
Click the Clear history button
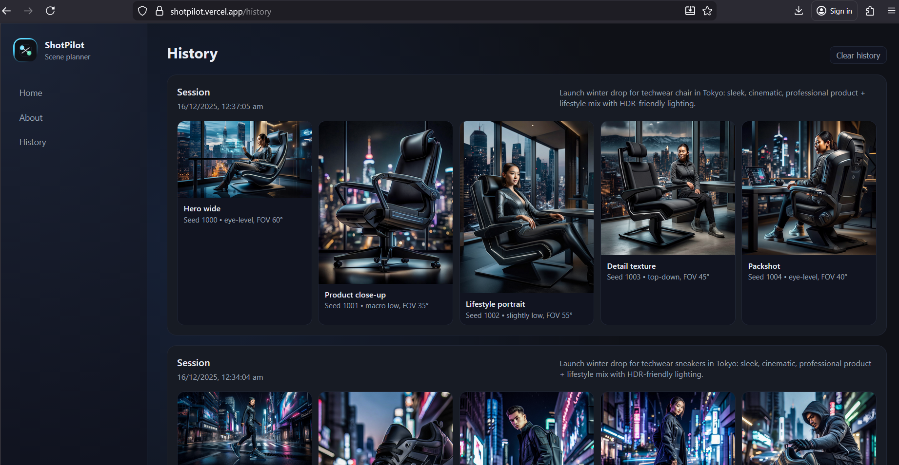tap(858, 56)
